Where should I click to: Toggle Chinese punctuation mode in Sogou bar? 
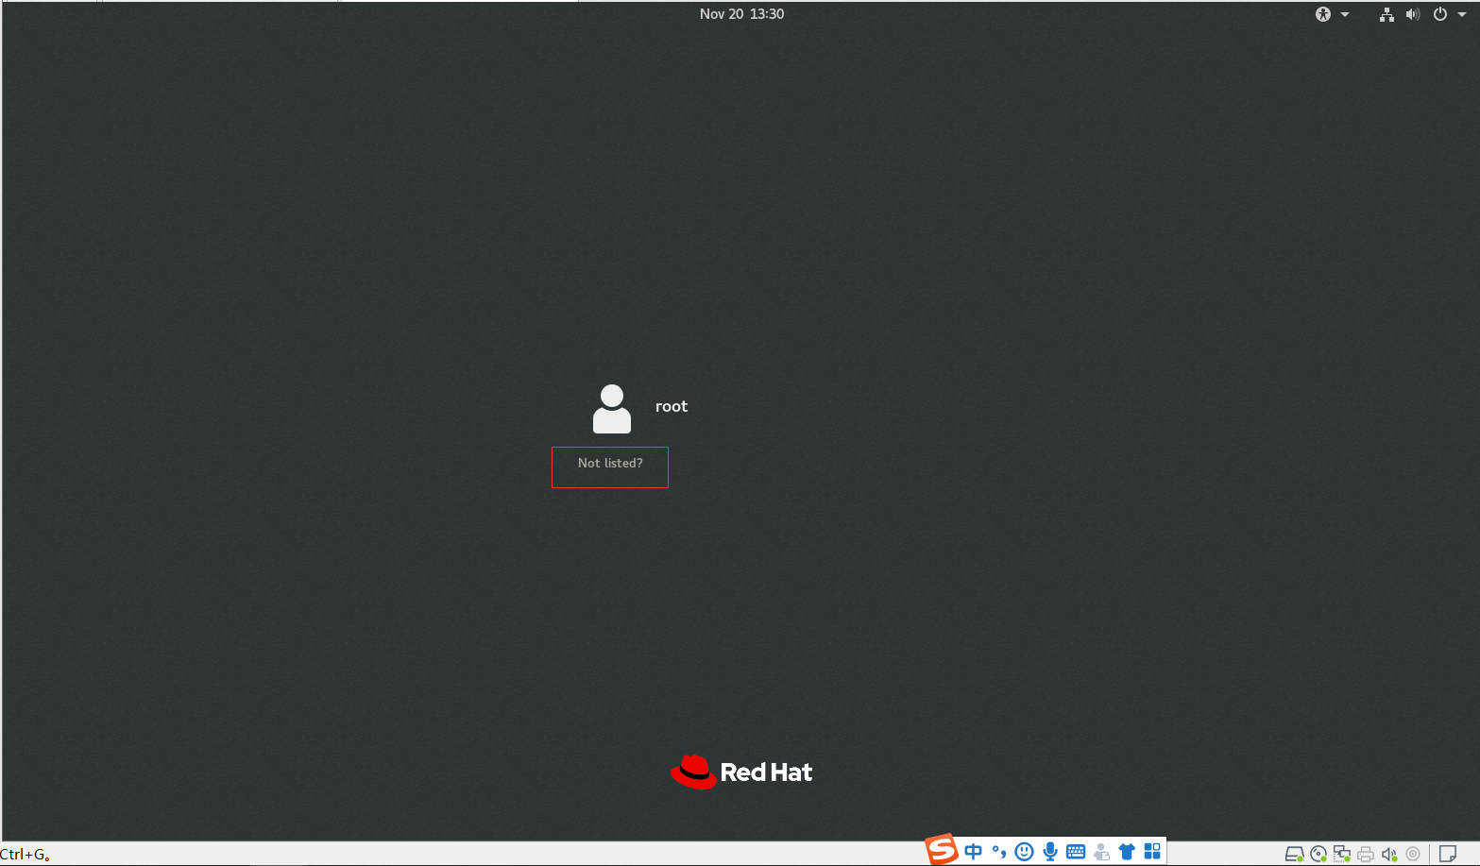pos(999,852)
